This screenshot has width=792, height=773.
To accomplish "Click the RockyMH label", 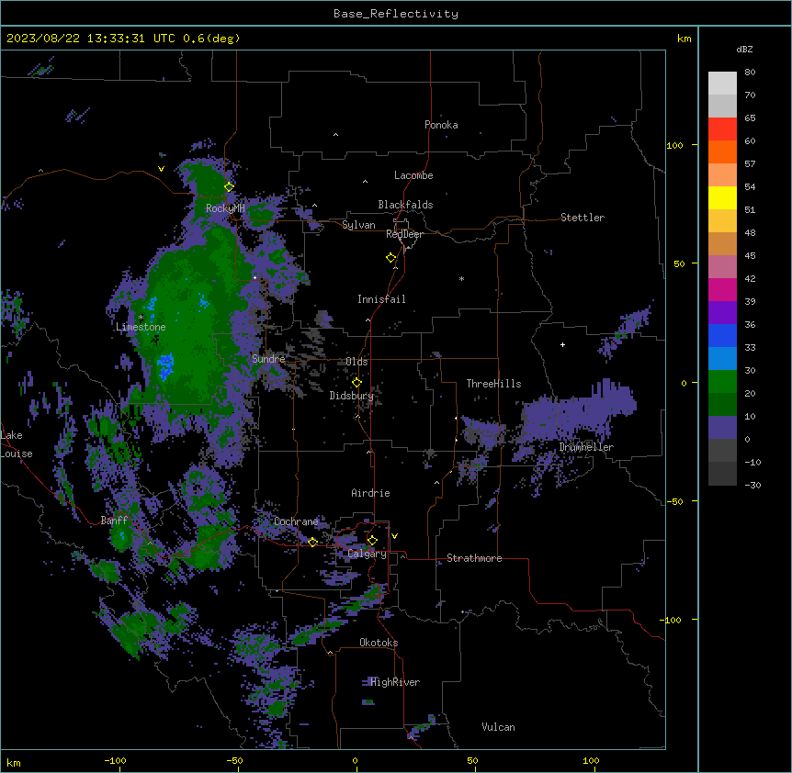I will click(x=225, y=208).
